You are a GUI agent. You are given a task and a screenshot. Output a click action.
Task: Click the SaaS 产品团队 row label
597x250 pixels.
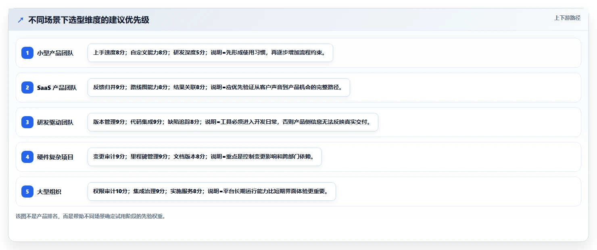(x=57, y=87)
